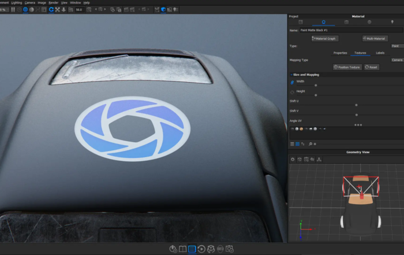Adjust the Shift V slider handle

point(356,115)
